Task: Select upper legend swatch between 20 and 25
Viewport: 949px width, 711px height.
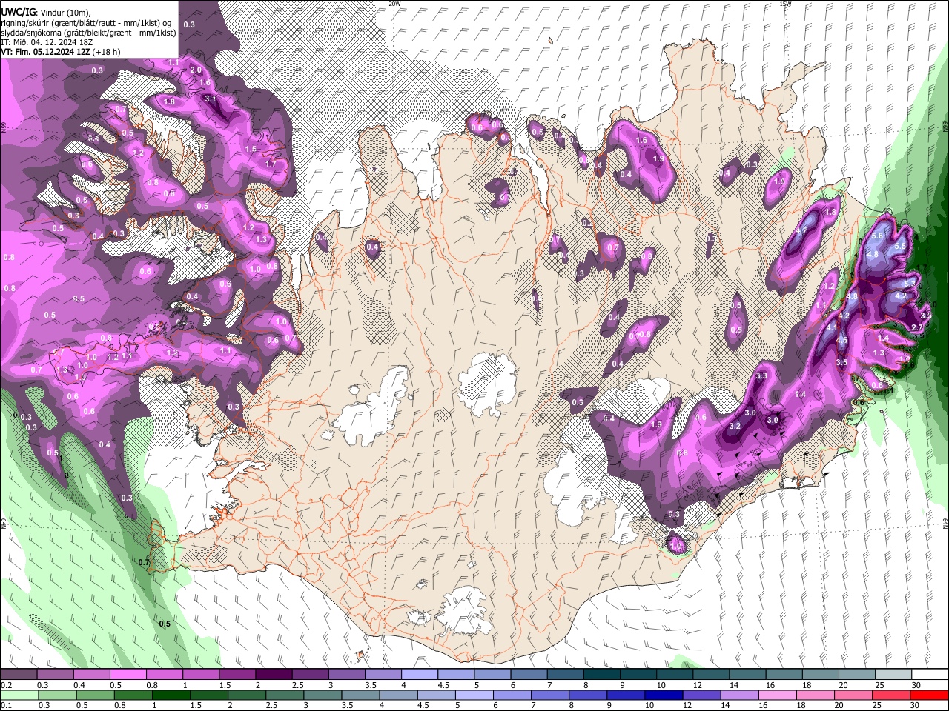Action: pos(857,675)
